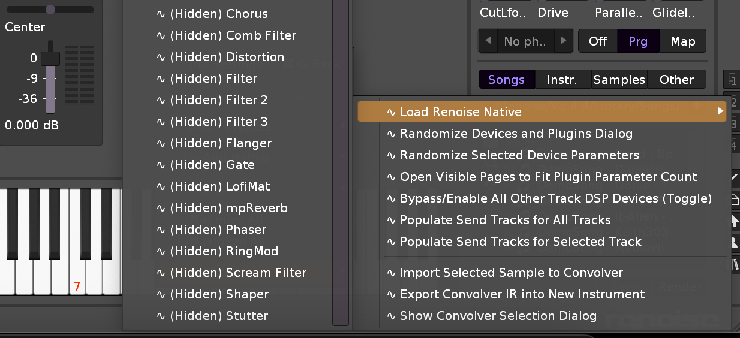Switch phrase mode to Map
Screen dimensions: 740x338
pyautogui.click(x=682, y=41)
